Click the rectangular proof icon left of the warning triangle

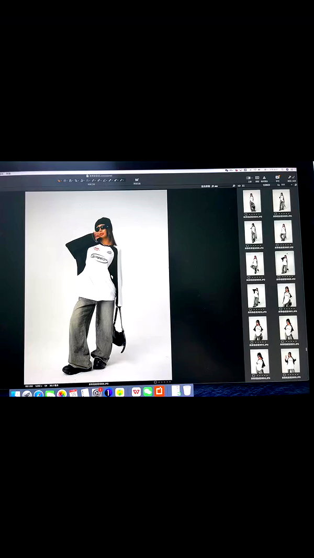257,178
